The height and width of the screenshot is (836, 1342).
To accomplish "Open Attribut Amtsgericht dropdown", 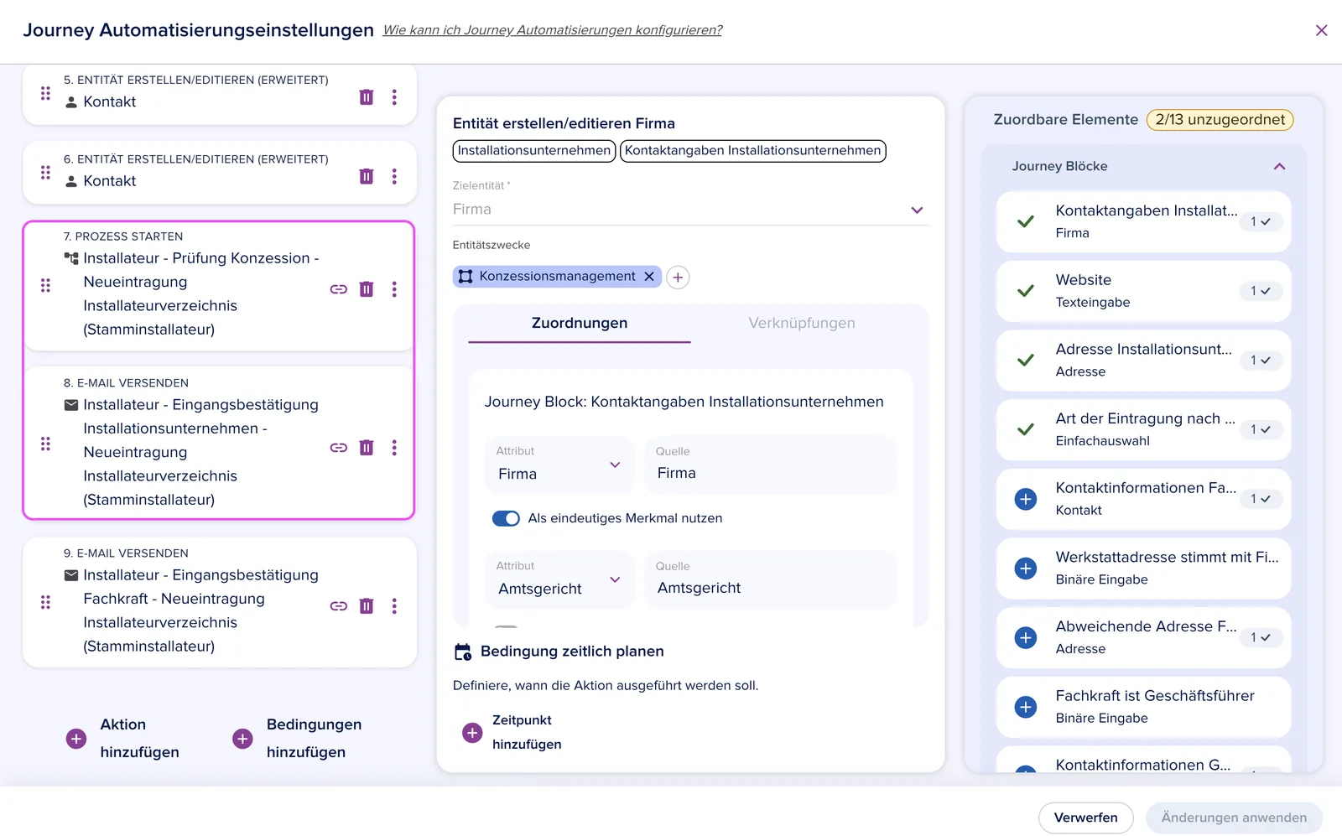I will (x=559, y=579).
